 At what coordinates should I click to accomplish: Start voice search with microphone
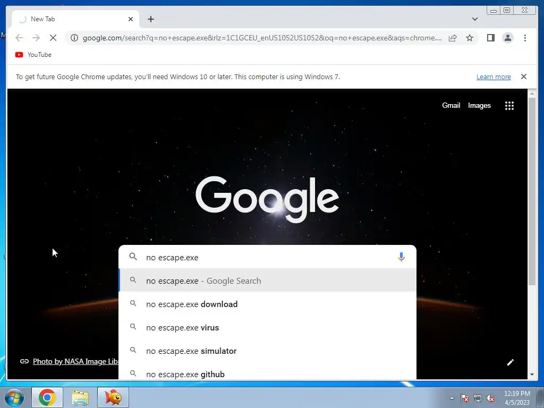coord(401,257)
